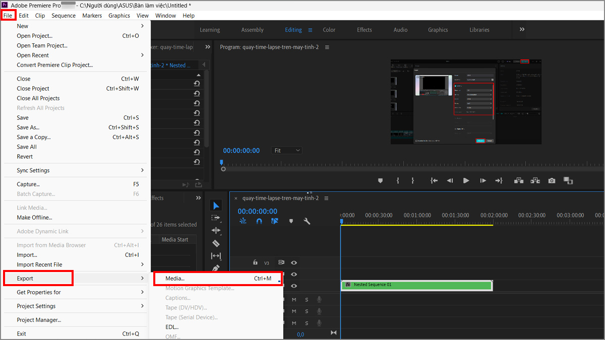Viewport: 605px width, 340px height.
Task: Add Marker in the Program monitor
Action: (380, 180)
